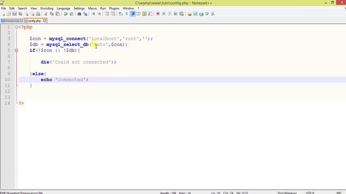Collapse the if block fold on line 5
This screenshot has height=194, width=346.
point(16,50)
